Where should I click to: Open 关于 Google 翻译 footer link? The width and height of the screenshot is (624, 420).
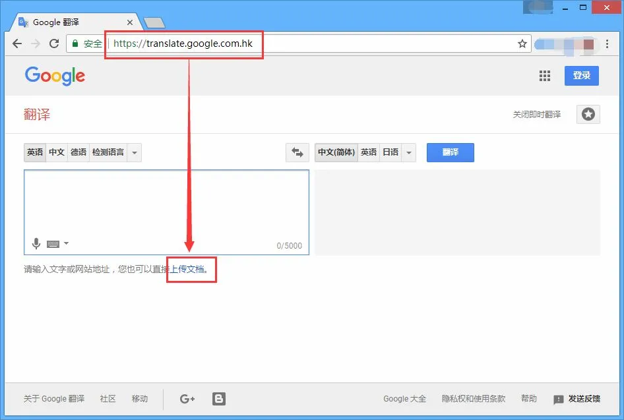coord(53,398)
